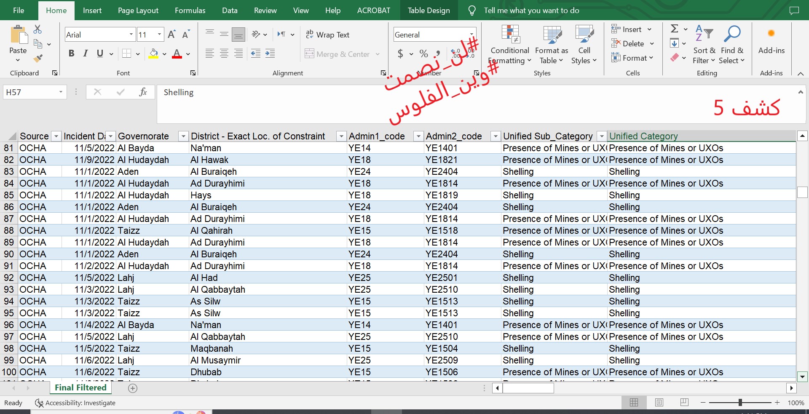This screenshot has height=414, width=809.
Task: Click the Center align text icon
Action: (224, 53)
